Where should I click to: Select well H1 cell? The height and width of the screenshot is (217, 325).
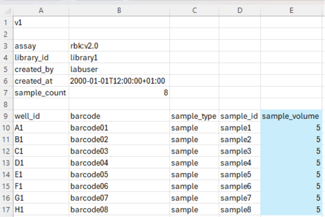(x=41, y=209)
